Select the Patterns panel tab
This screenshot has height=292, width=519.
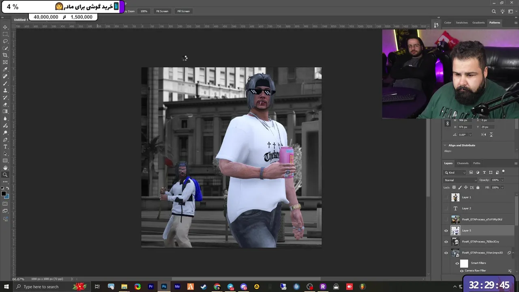coord(495,23)
